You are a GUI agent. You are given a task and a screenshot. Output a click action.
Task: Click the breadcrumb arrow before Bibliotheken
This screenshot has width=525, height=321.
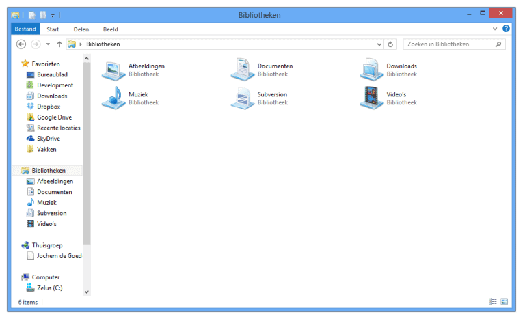coord(81,44)
